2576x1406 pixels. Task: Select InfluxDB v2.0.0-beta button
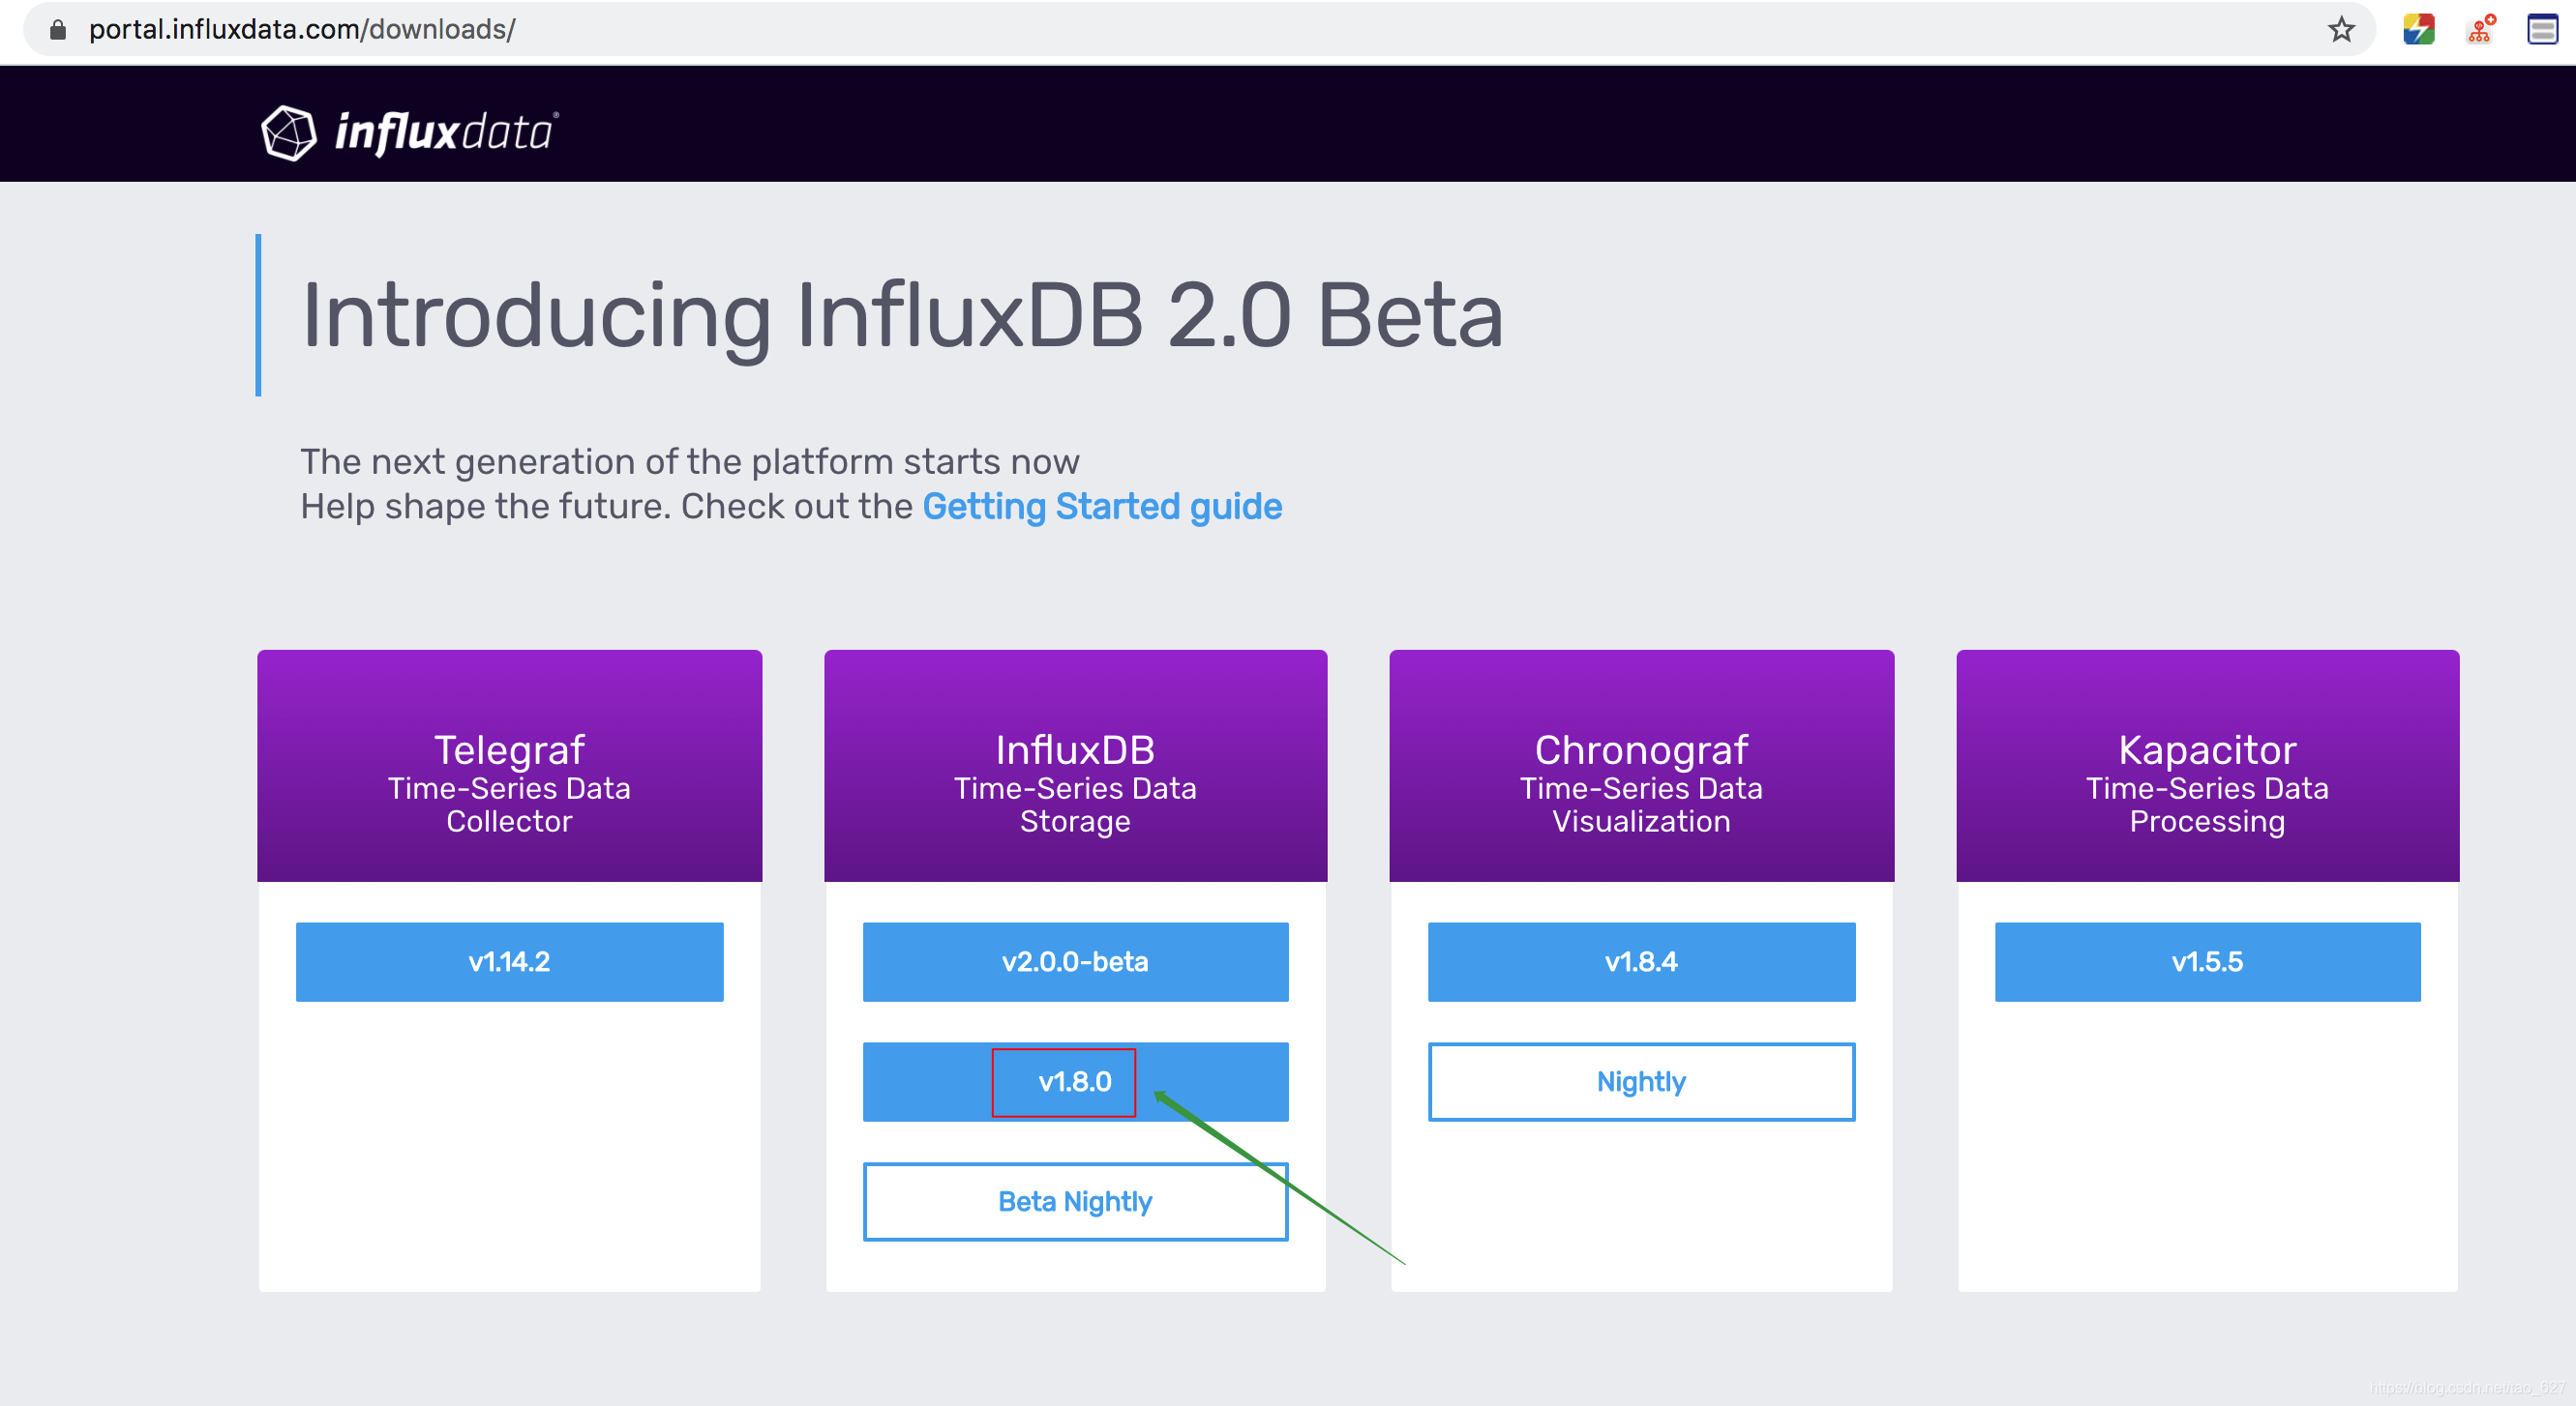point(1075,961)
